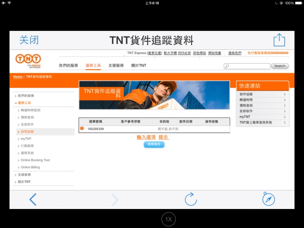Viewport: 304px width, 228px height.
Task: Click the 目的地 column header
Action: (x=164, y=122)
